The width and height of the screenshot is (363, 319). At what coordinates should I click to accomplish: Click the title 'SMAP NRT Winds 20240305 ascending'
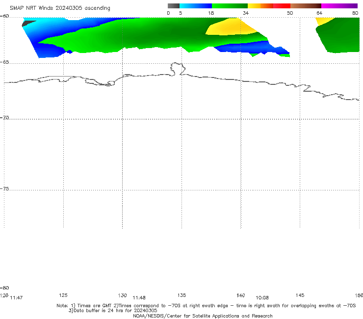[x=60, y=8]
